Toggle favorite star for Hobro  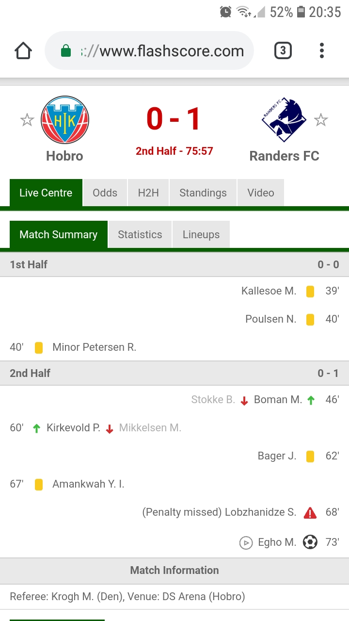pyautogui.click(x=27, y=120)
